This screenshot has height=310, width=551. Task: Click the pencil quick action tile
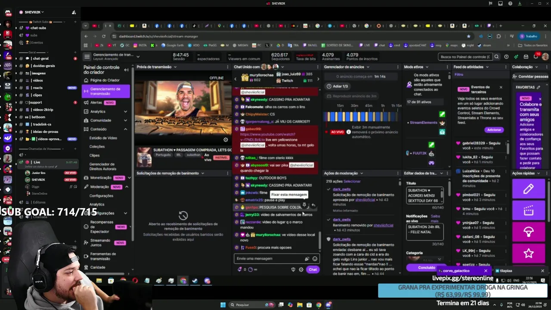[x=528, y=189]
